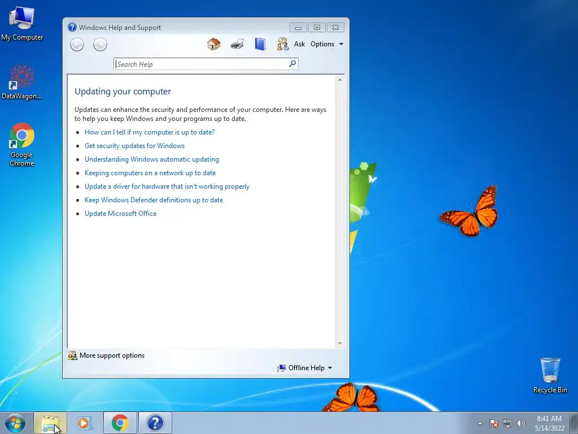The height and width of the screenshot is (434, 578).
Task: Open Chrome from the taskbar
Action: [x=120, y=423]
